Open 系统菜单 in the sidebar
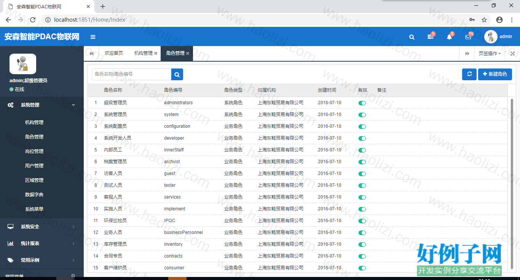 pos(34,209)
